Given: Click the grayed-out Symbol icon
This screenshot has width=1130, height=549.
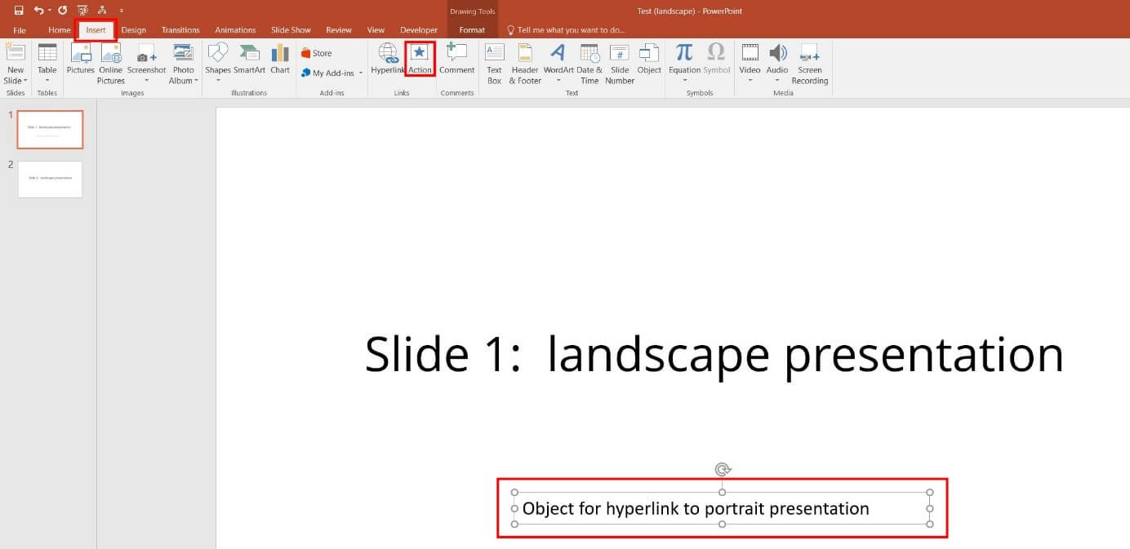Looking at the screenshot, I should pos(716,60).
